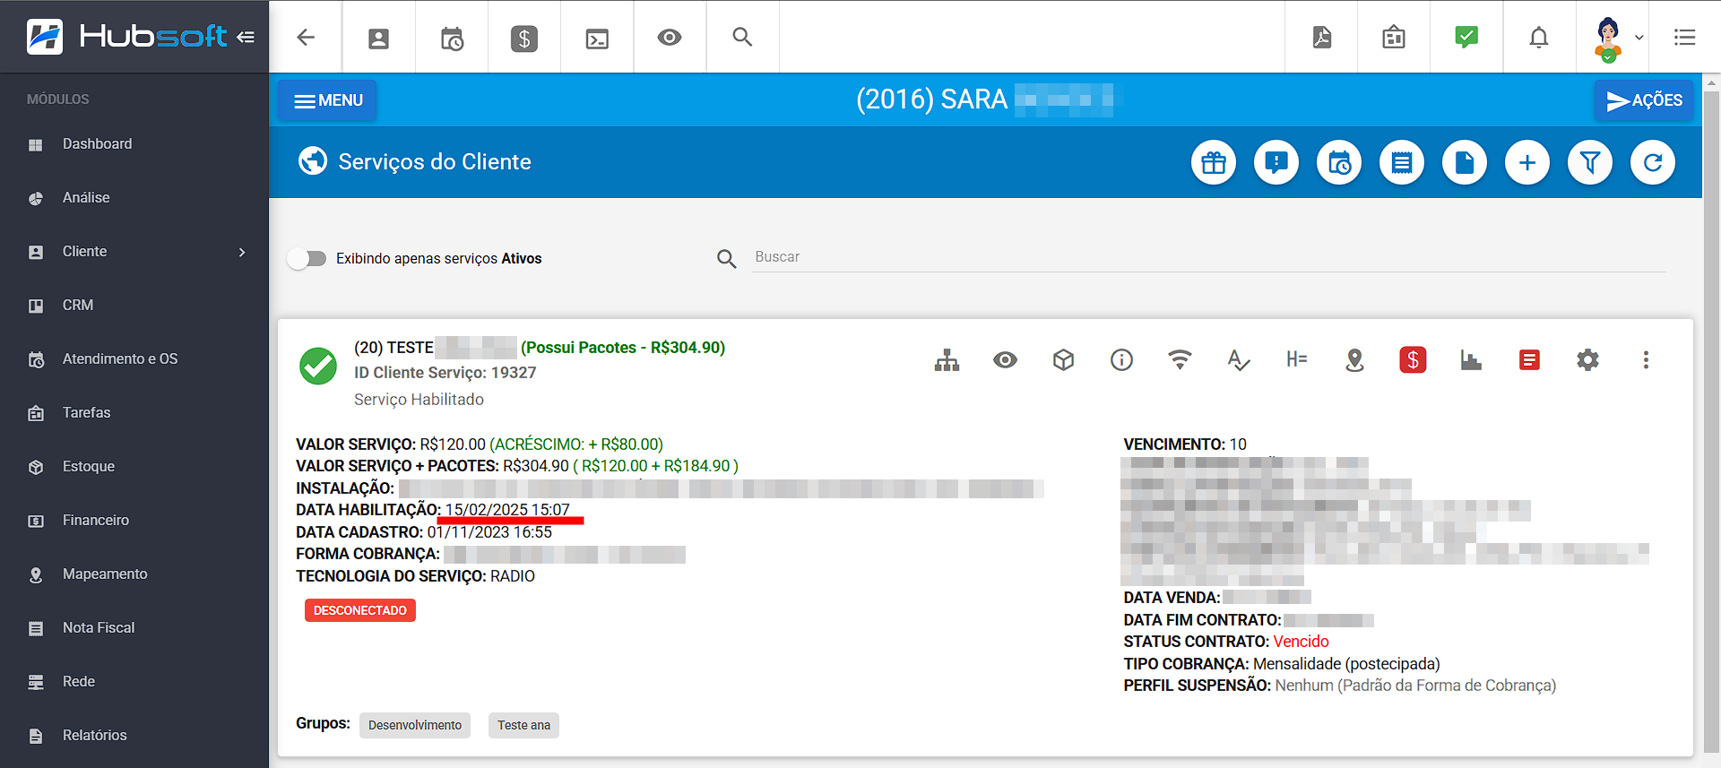
Task: Open the PDF document icon in the top bar
Action: [x=1321, y=37]
